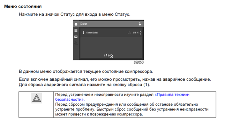
Task: Tap the user profile icon in header
Action: pyautogui.click(x=140, y=24)
